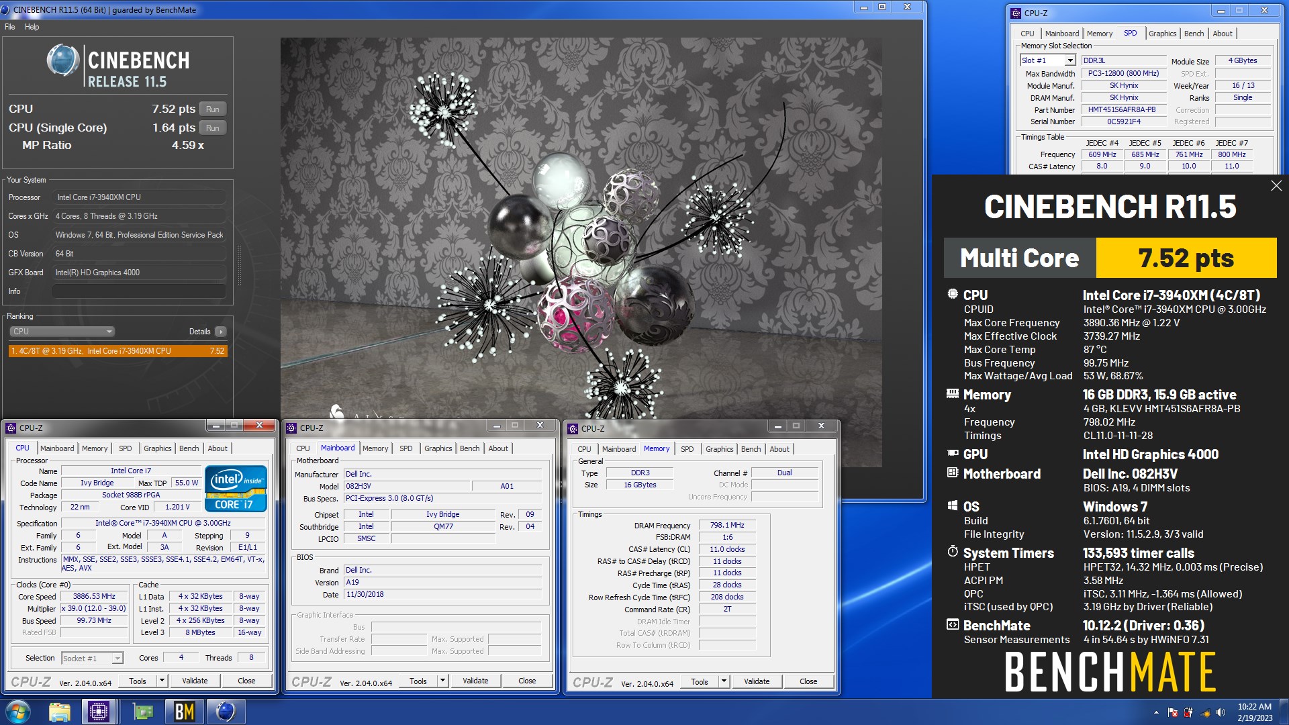Click Tools button in CPU-Z Memory window
Viewport: 1289px width, 725px height.
click(700, 681)
